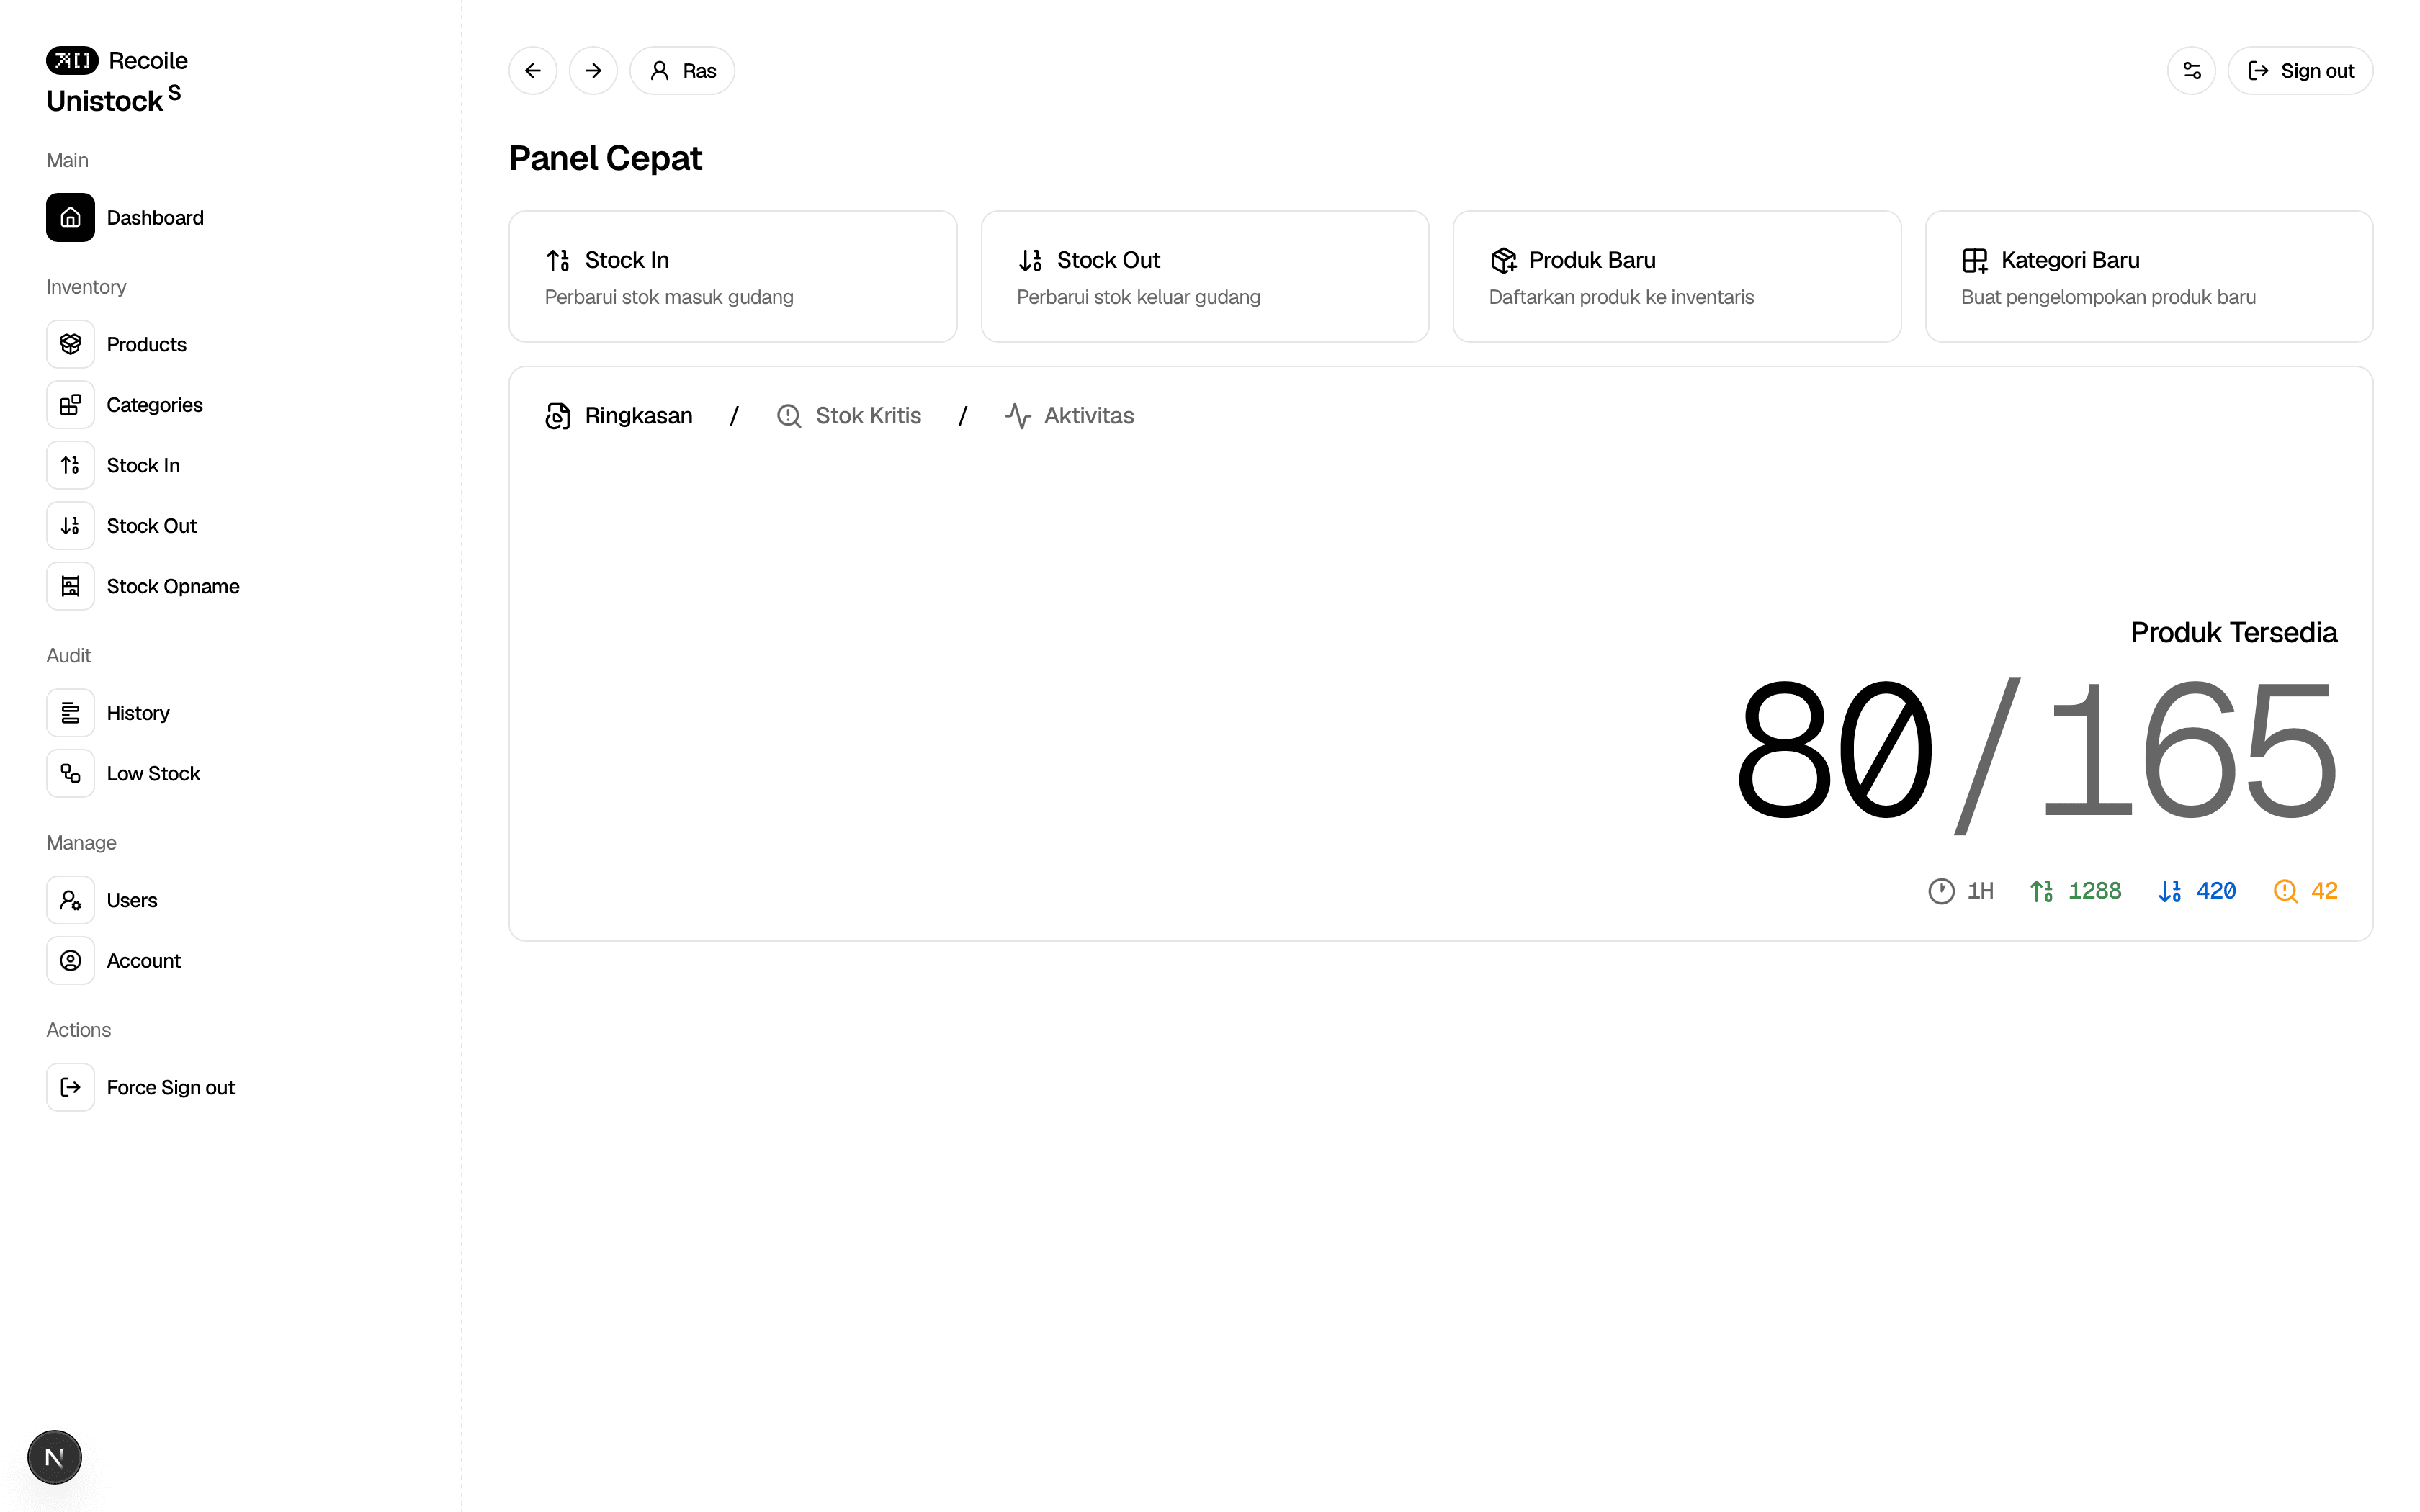2420x1512 pixels.
Task: Open settings via the sliders icon
Action: point(2191,70)
